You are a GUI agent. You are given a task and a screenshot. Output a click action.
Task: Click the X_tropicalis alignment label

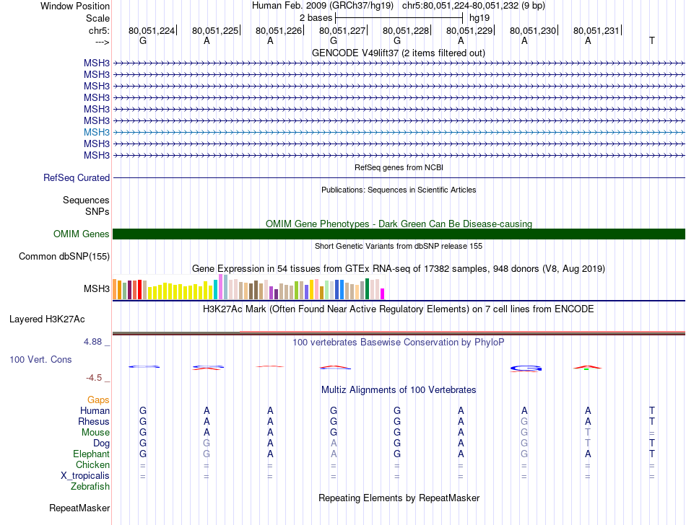(x=85, y=476)
